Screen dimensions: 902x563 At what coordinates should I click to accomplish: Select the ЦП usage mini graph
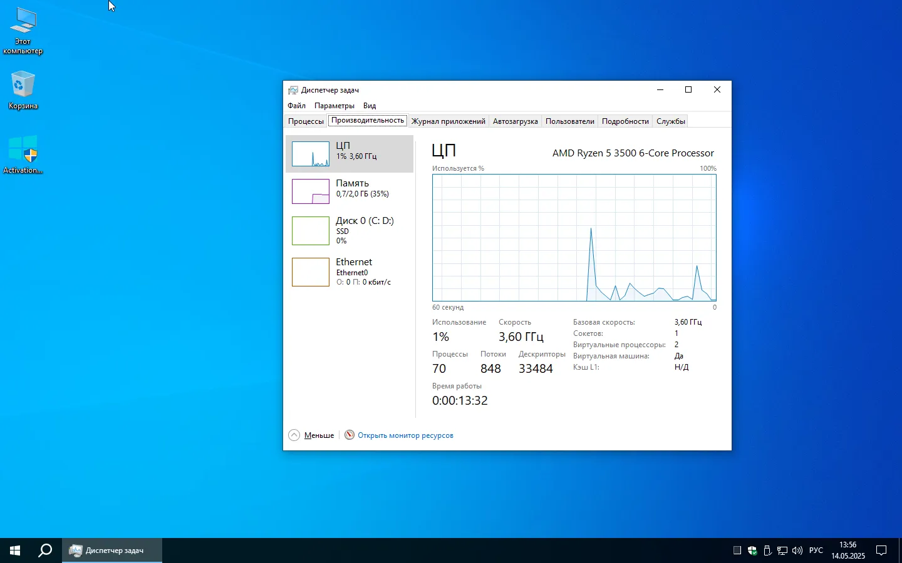tap(311, 154)
